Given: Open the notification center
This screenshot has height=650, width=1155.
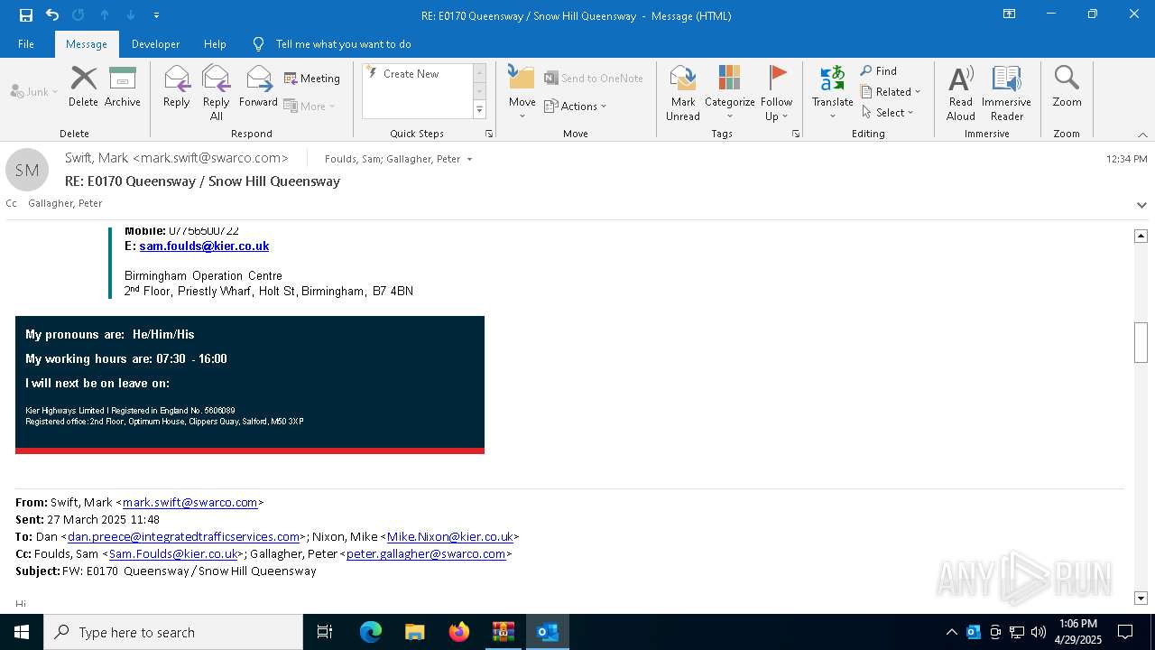Looking at the screenshot, I should pyautogui.click(x=1125, y=632).
